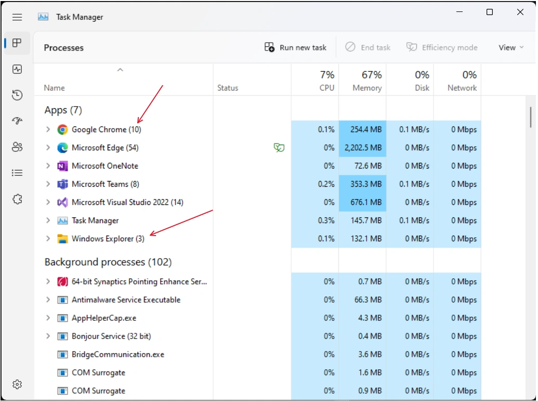Open the Startup apps page icon
This screenshot has width=538, height=401.
click(17, 121)
